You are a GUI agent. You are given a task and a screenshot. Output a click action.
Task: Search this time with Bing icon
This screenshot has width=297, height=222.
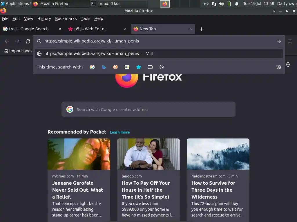coord(104,67)
